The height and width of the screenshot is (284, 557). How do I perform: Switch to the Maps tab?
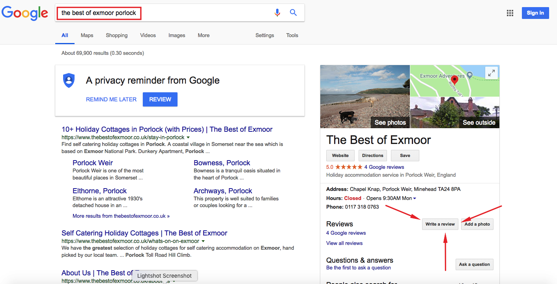click(x=87, y=35)
